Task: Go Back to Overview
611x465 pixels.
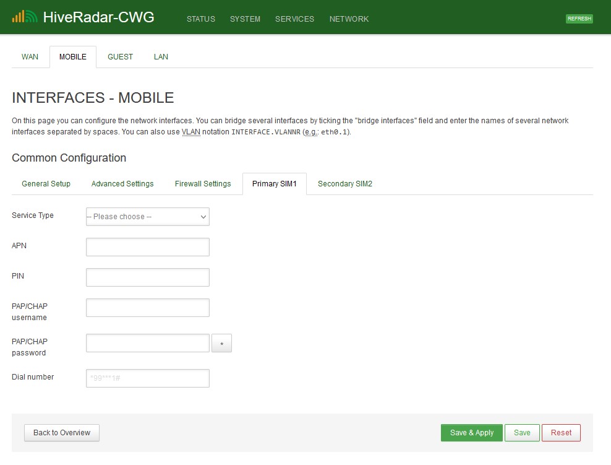Action: pos(62,433)
